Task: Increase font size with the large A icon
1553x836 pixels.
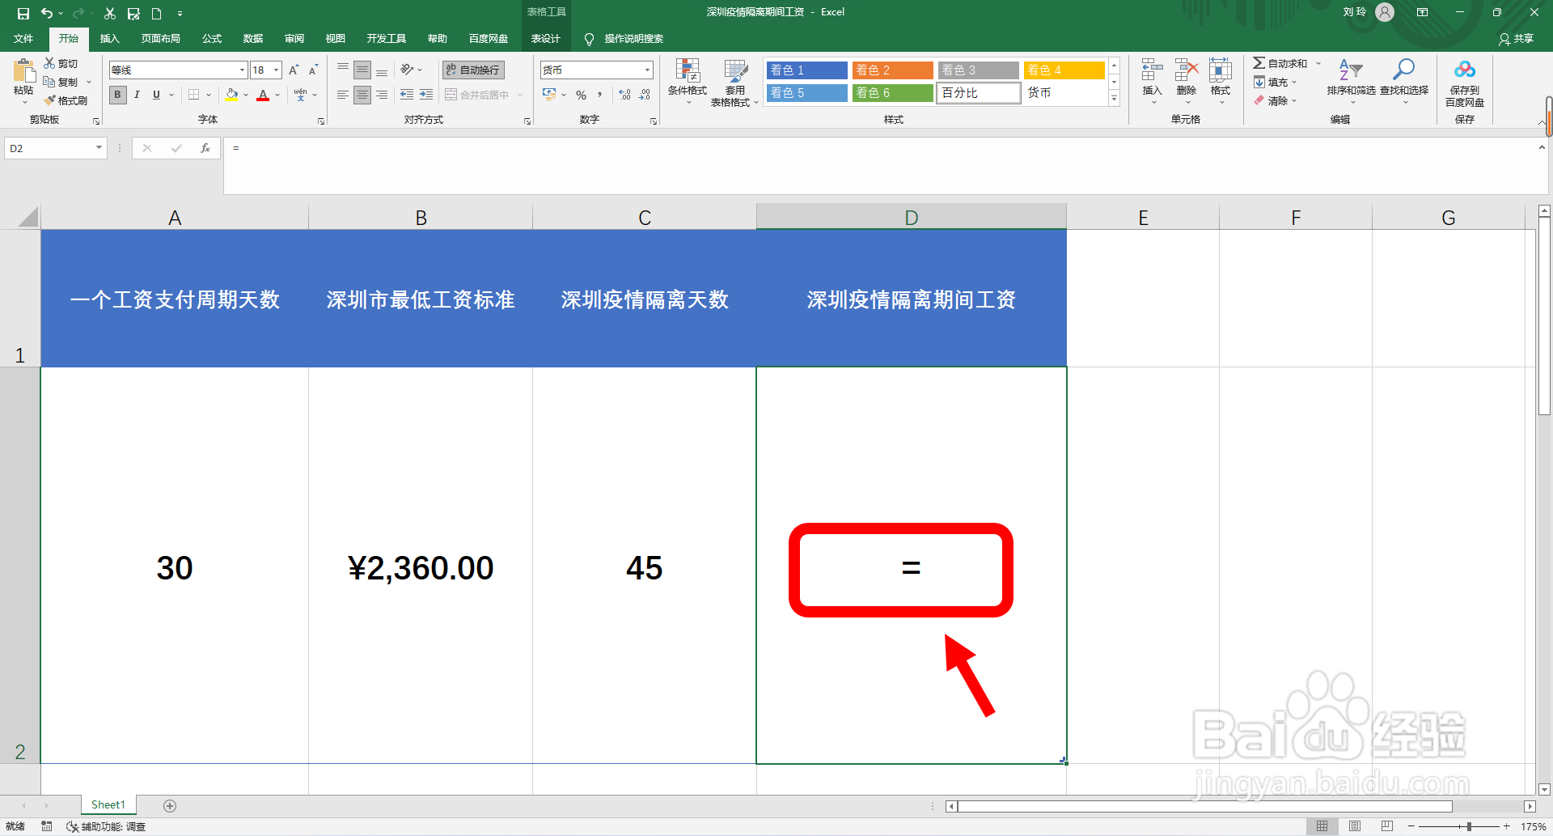Action: pyautogui.click(x=294, y=70)
